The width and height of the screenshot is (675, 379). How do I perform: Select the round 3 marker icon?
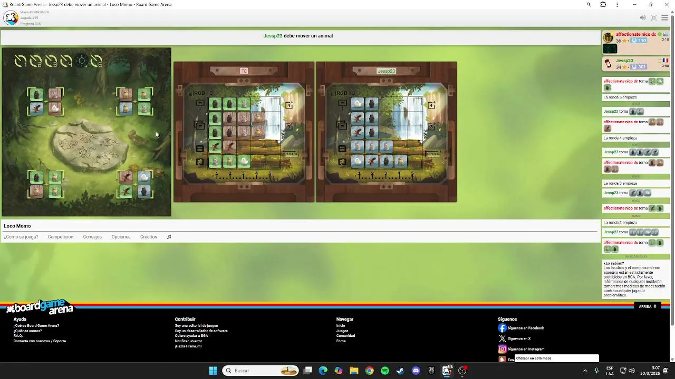[51, 62]
